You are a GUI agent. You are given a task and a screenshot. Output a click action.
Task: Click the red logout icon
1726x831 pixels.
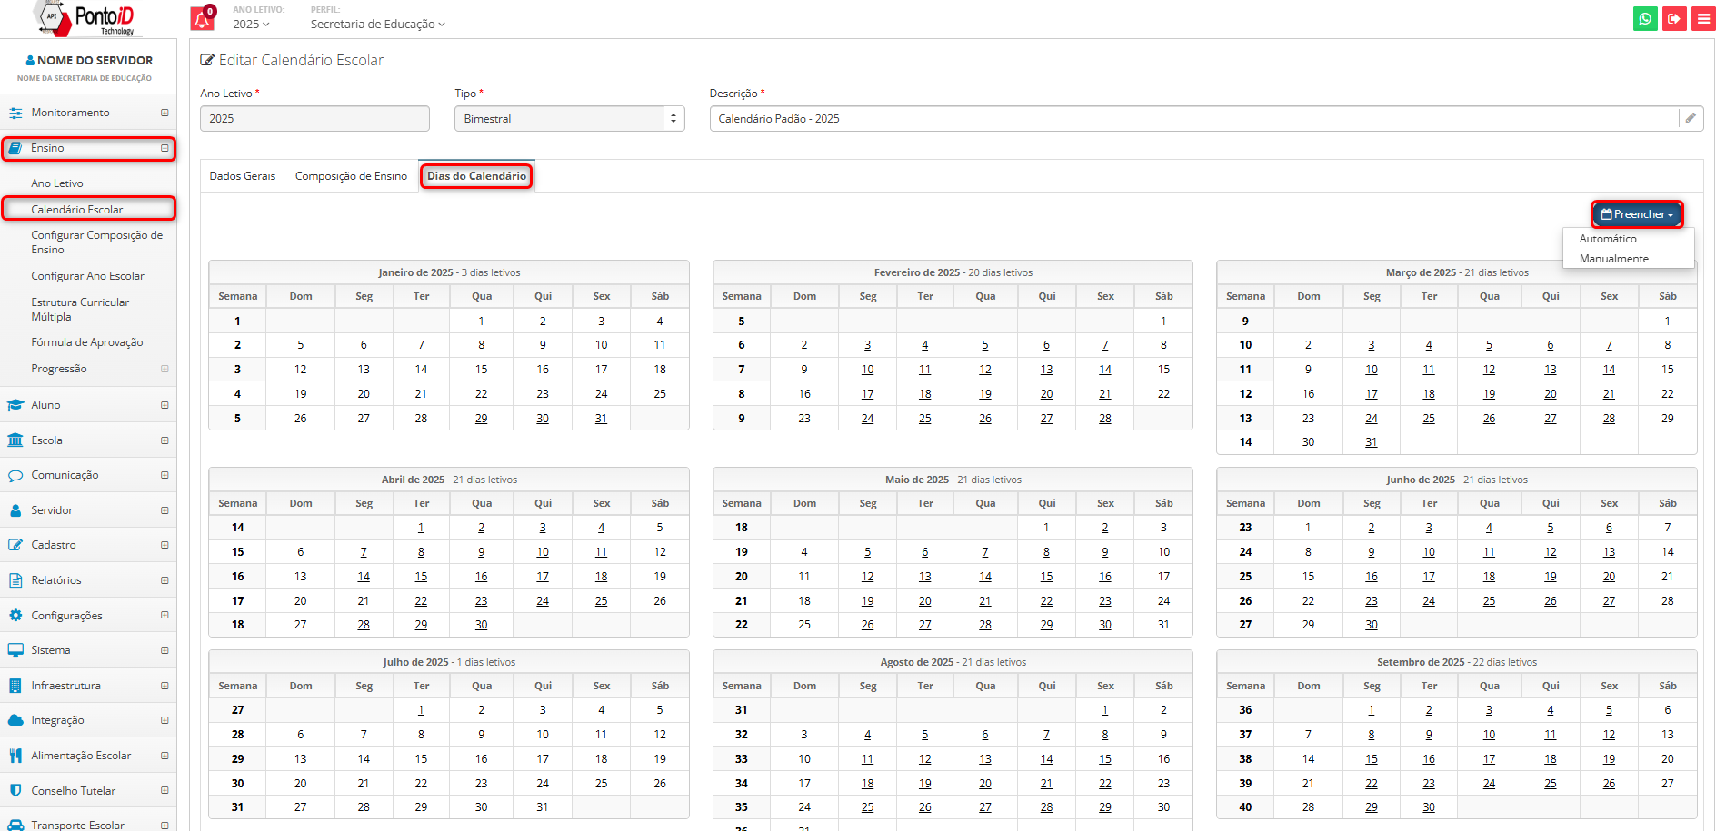(x=1674, y=18)
